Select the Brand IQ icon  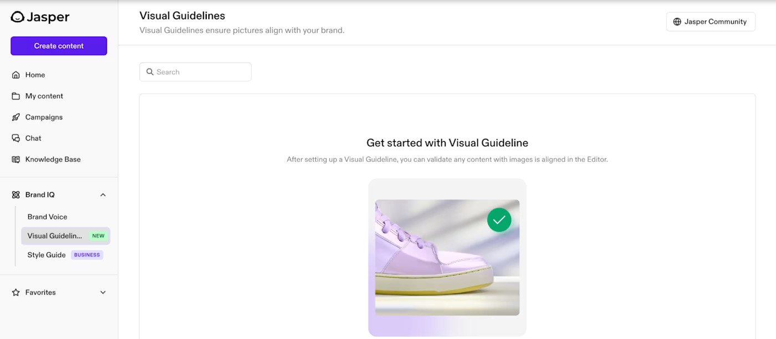(x=16, y=194)
